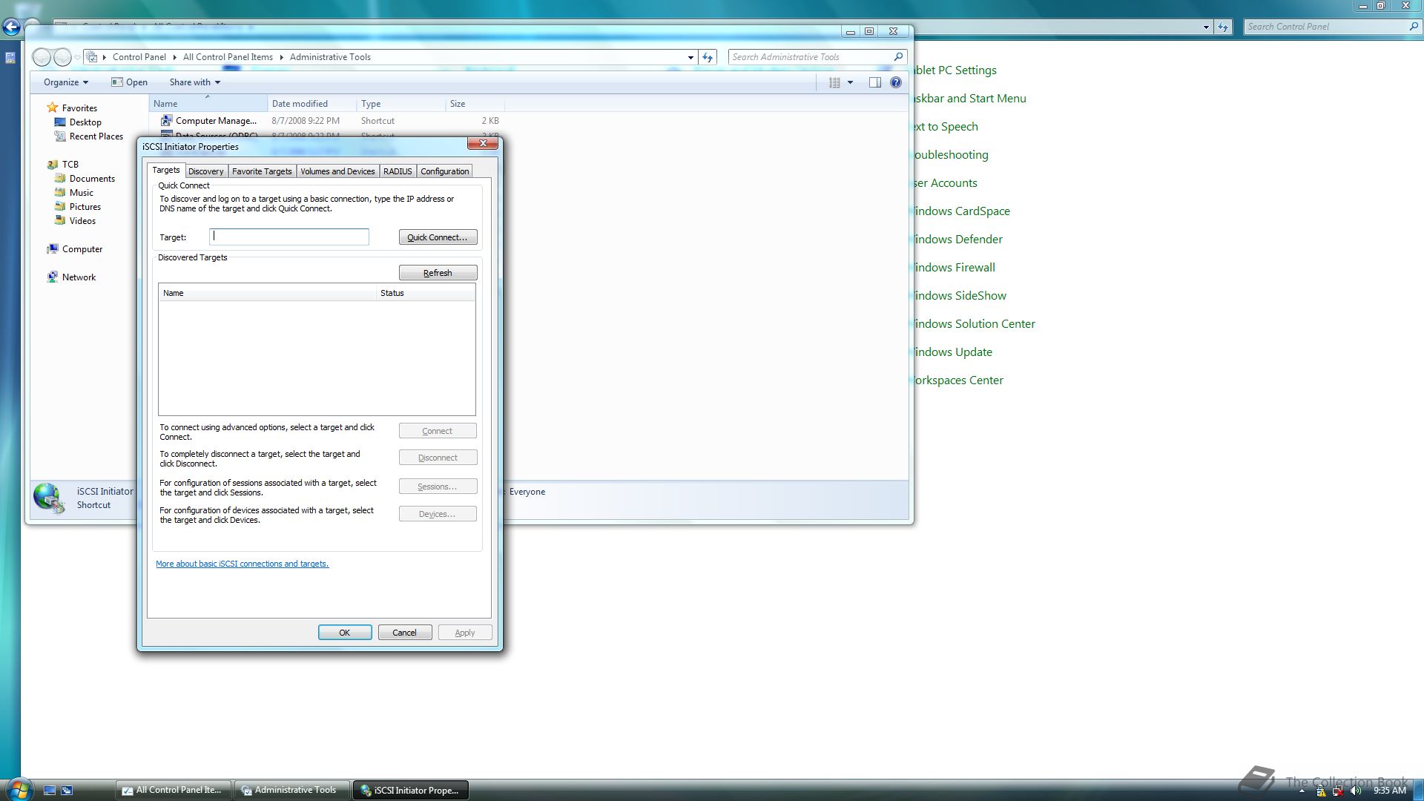Select Recent Places in the navigation pane
Screen dimensions: 1424x801
pos(88,136)
